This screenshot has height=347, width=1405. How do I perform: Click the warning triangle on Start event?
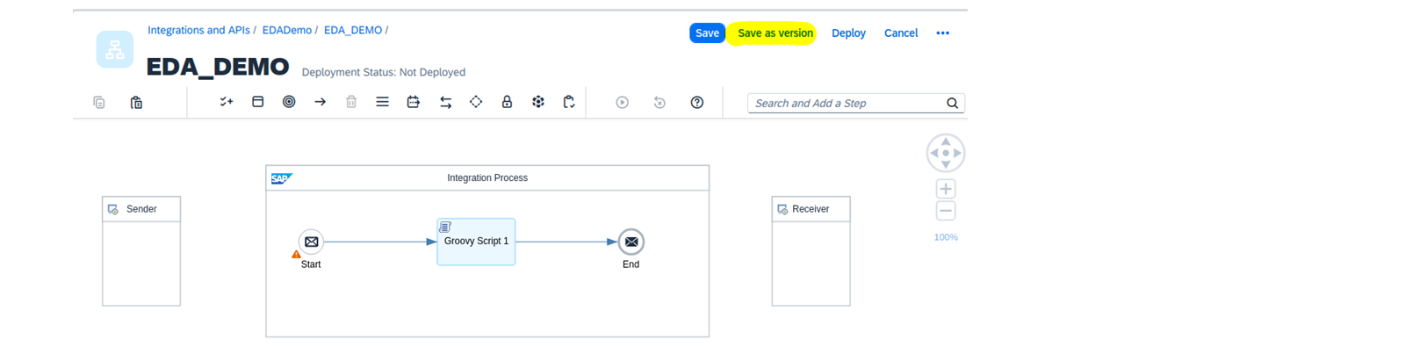point(296,255)
